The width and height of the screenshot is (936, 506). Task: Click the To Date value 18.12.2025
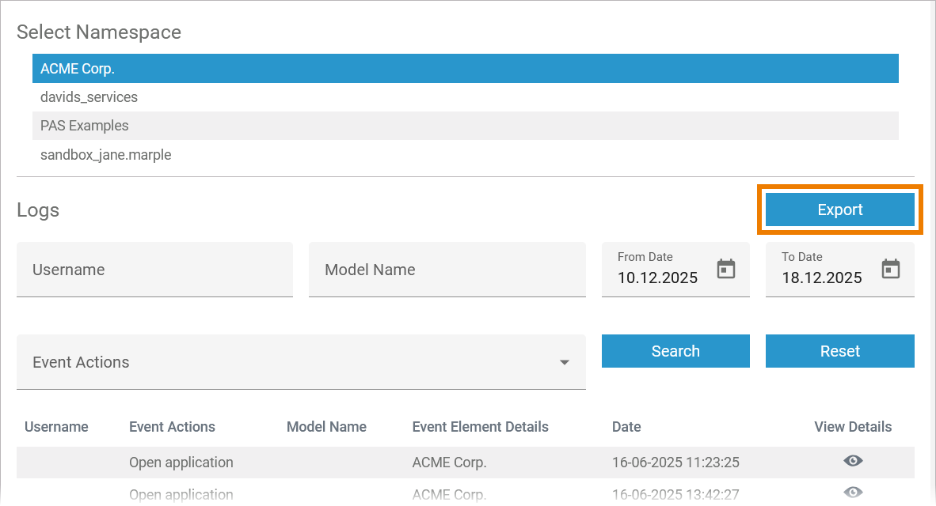(x=822, y=278)
